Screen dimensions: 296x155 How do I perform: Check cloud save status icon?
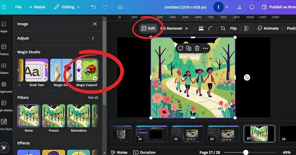[x=120, y=7]
